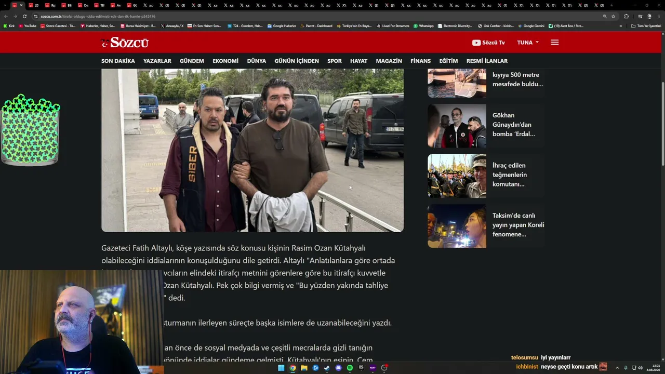Open the Tüm Yer İşaretleri folder
This screenshot has height=374, width=665.
click(x=646, y=25)
